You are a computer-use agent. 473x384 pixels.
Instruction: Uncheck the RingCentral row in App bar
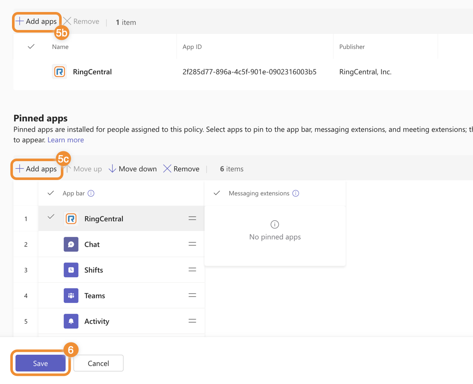point(51,216)
